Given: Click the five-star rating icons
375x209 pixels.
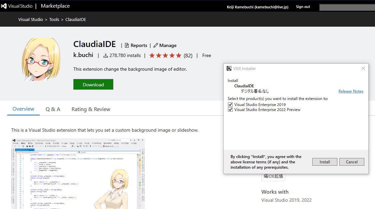Looking at the screenshot, I should point(165,55).
